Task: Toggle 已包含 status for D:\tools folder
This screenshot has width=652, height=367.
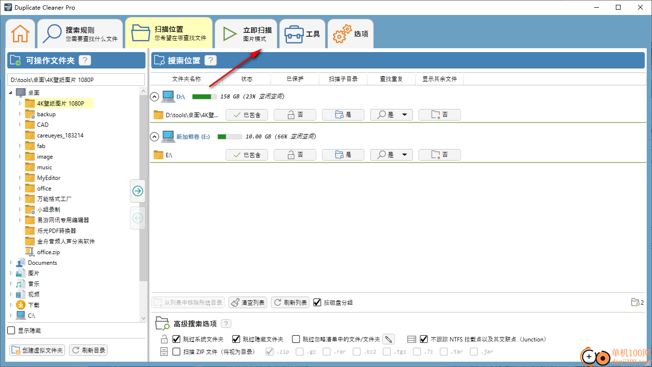Action: pos(247,115)
